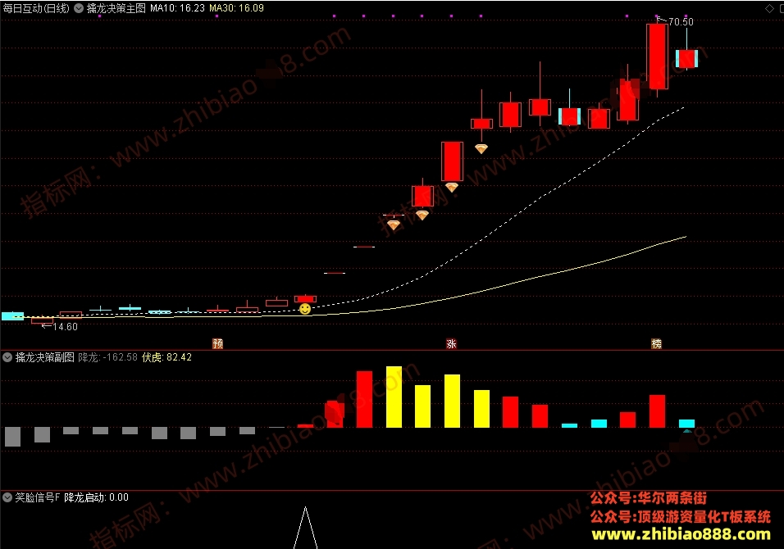Select the 涨 marker on the time axis

[x=451, y=343]
